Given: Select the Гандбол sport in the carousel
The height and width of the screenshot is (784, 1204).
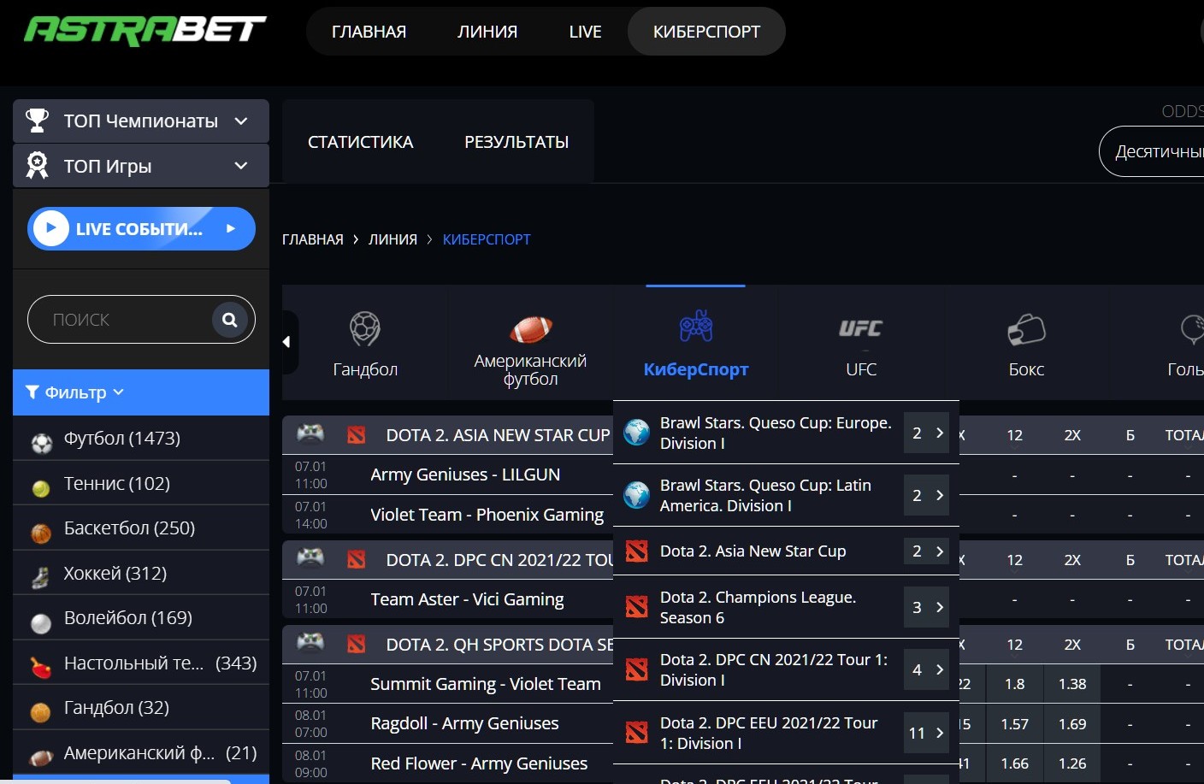Looking at the screenshot, I should 365,344.
